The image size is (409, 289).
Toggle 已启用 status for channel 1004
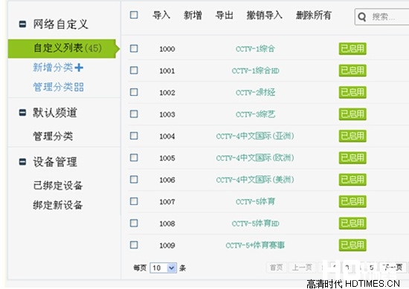coord(352,136)
